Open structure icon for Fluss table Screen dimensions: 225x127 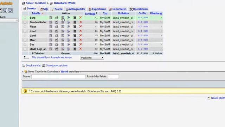click(x=57, y=27)
